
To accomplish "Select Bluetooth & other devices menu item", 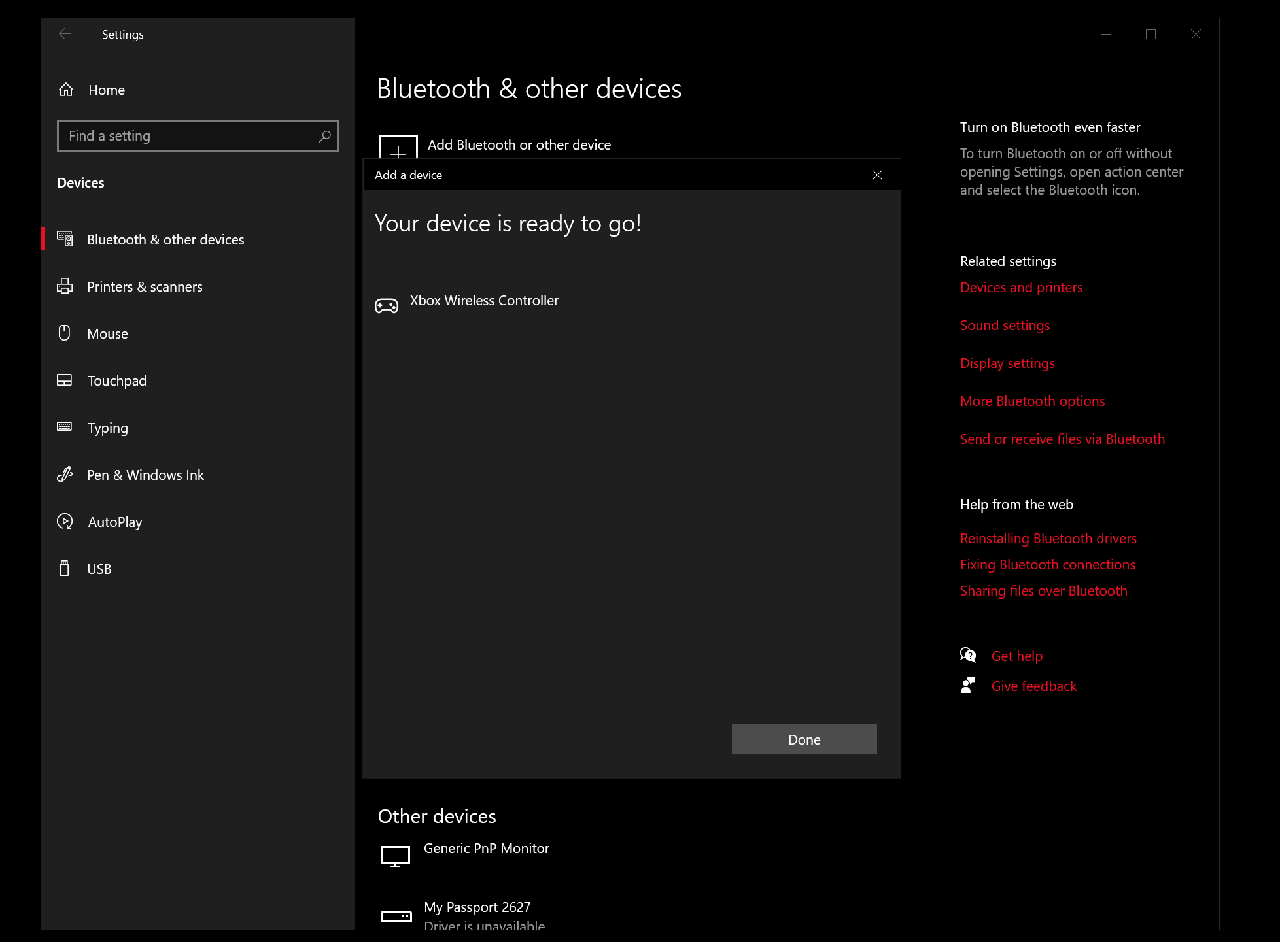I will pyautogui.click(x=165, y=240).
